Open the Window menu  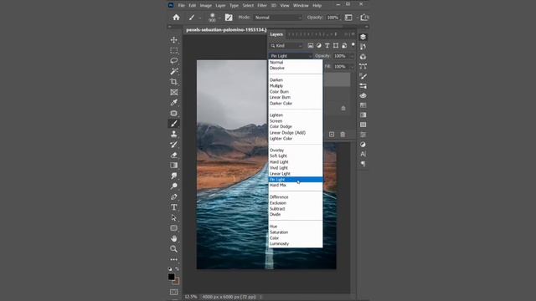[301, 6]
